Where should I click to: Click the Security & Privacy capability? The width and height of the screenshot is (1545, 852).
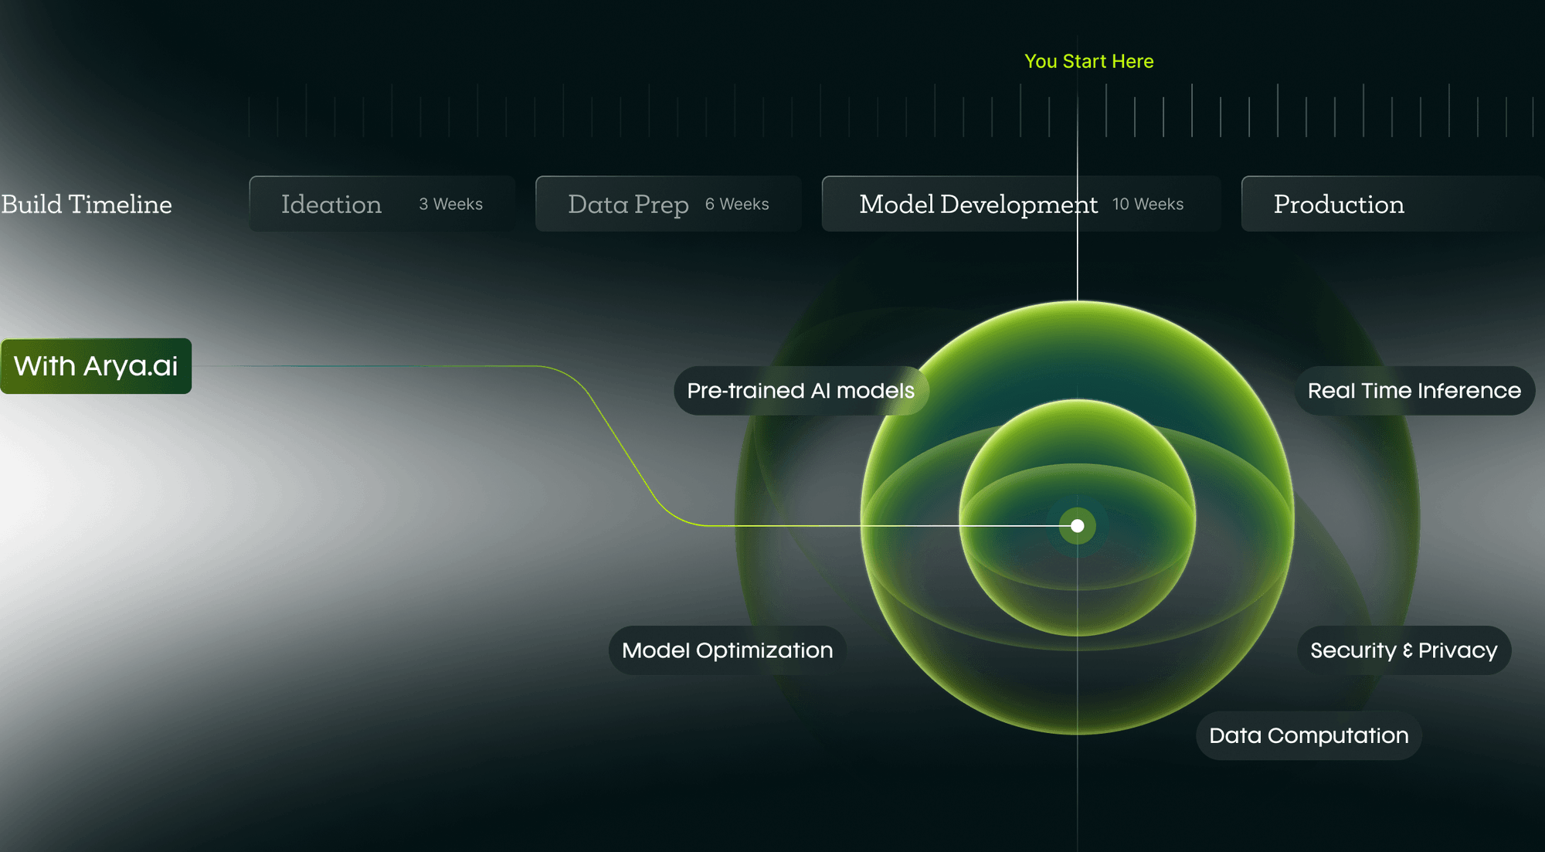point(1403,650)
